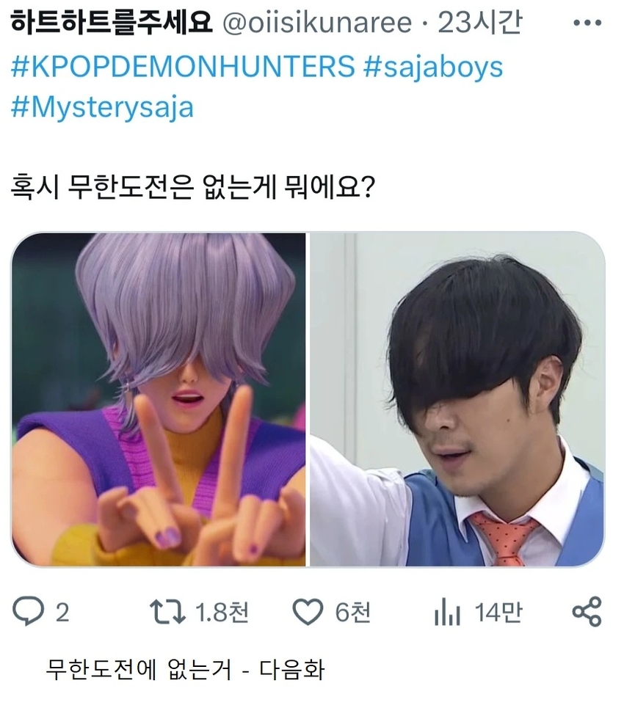The image size is (624, 719).
Task: Open the #sajaboys hashtag
Action: 433,67
